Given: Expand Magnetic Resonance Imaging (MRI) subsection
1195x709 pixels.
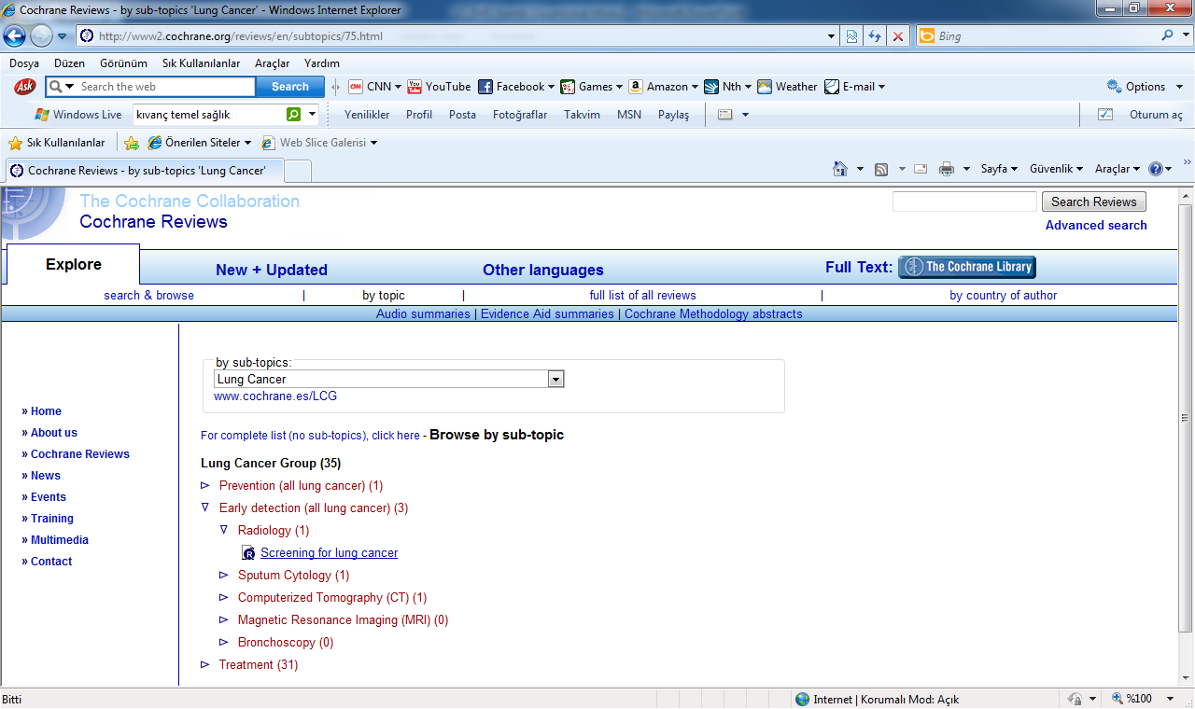Looking at the screenshot, I should (x=224, y=620).
